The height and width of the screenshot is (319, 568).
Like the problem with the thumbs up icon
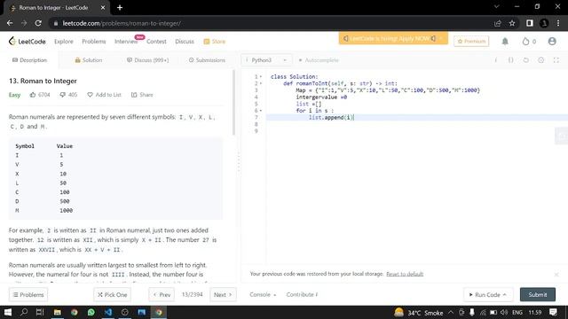point(33,95)
